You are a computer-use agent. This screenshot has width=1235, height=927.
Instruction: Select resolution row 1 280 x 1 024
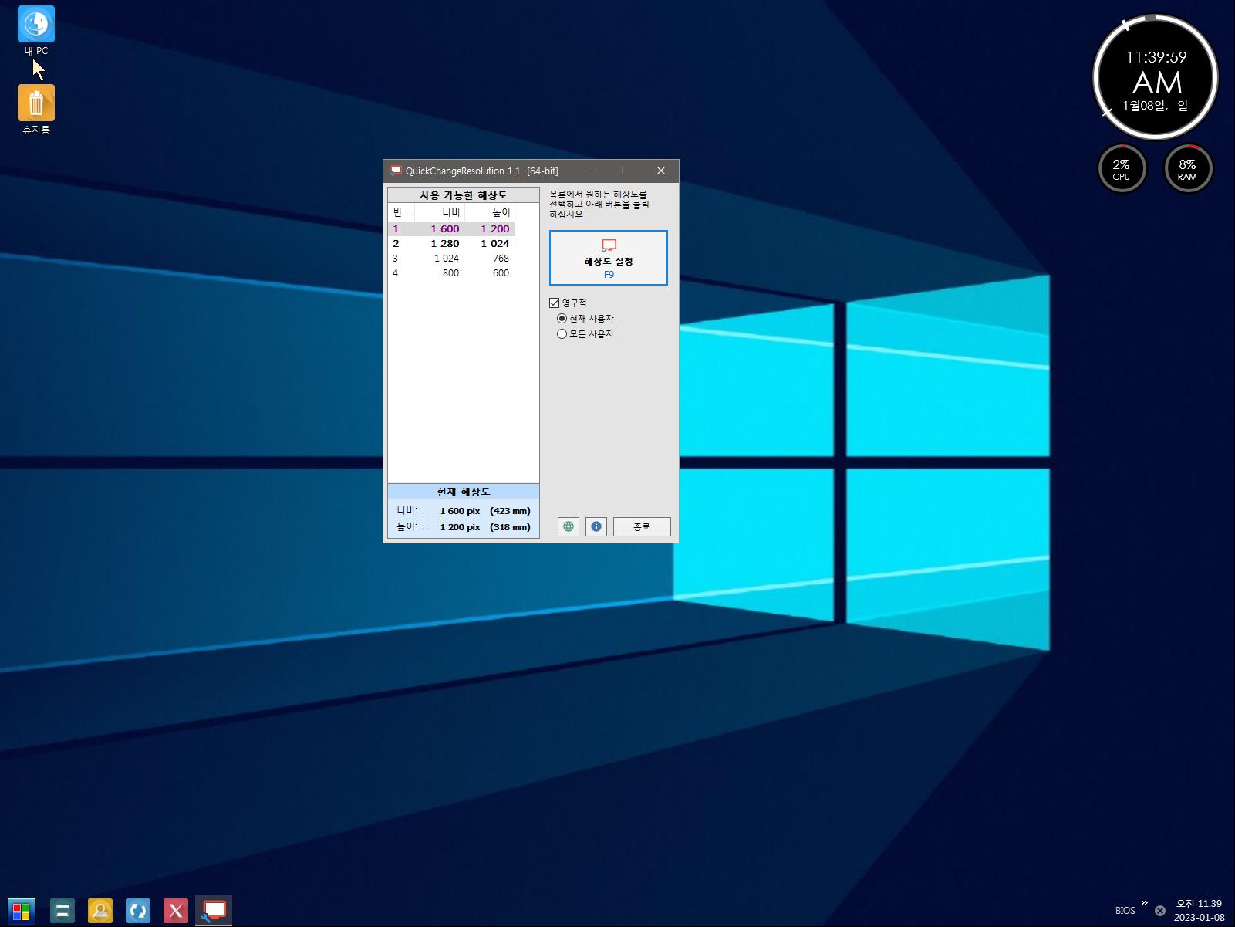451,243
